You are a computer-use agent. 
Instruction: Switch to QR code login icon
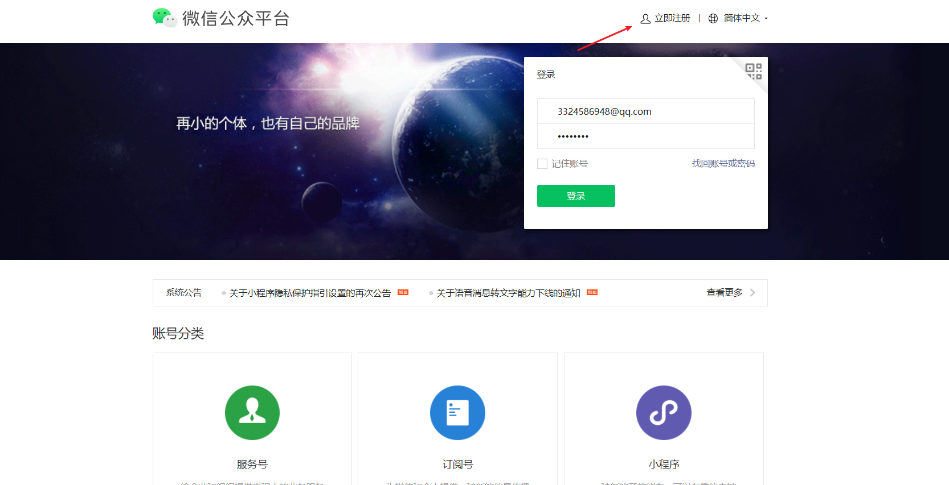(754, 71)
